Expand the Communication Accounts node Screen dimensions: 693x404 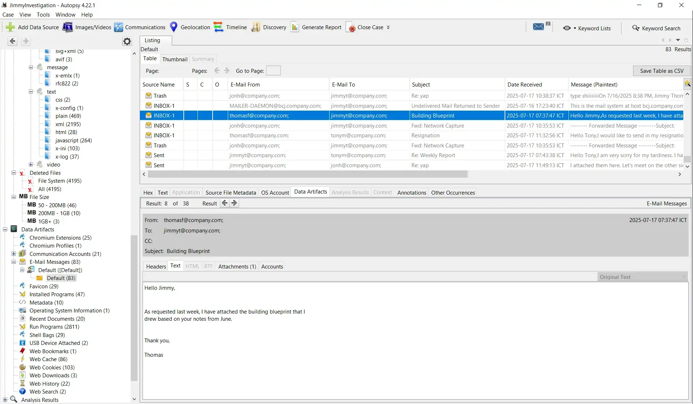[x=14, y=254]
